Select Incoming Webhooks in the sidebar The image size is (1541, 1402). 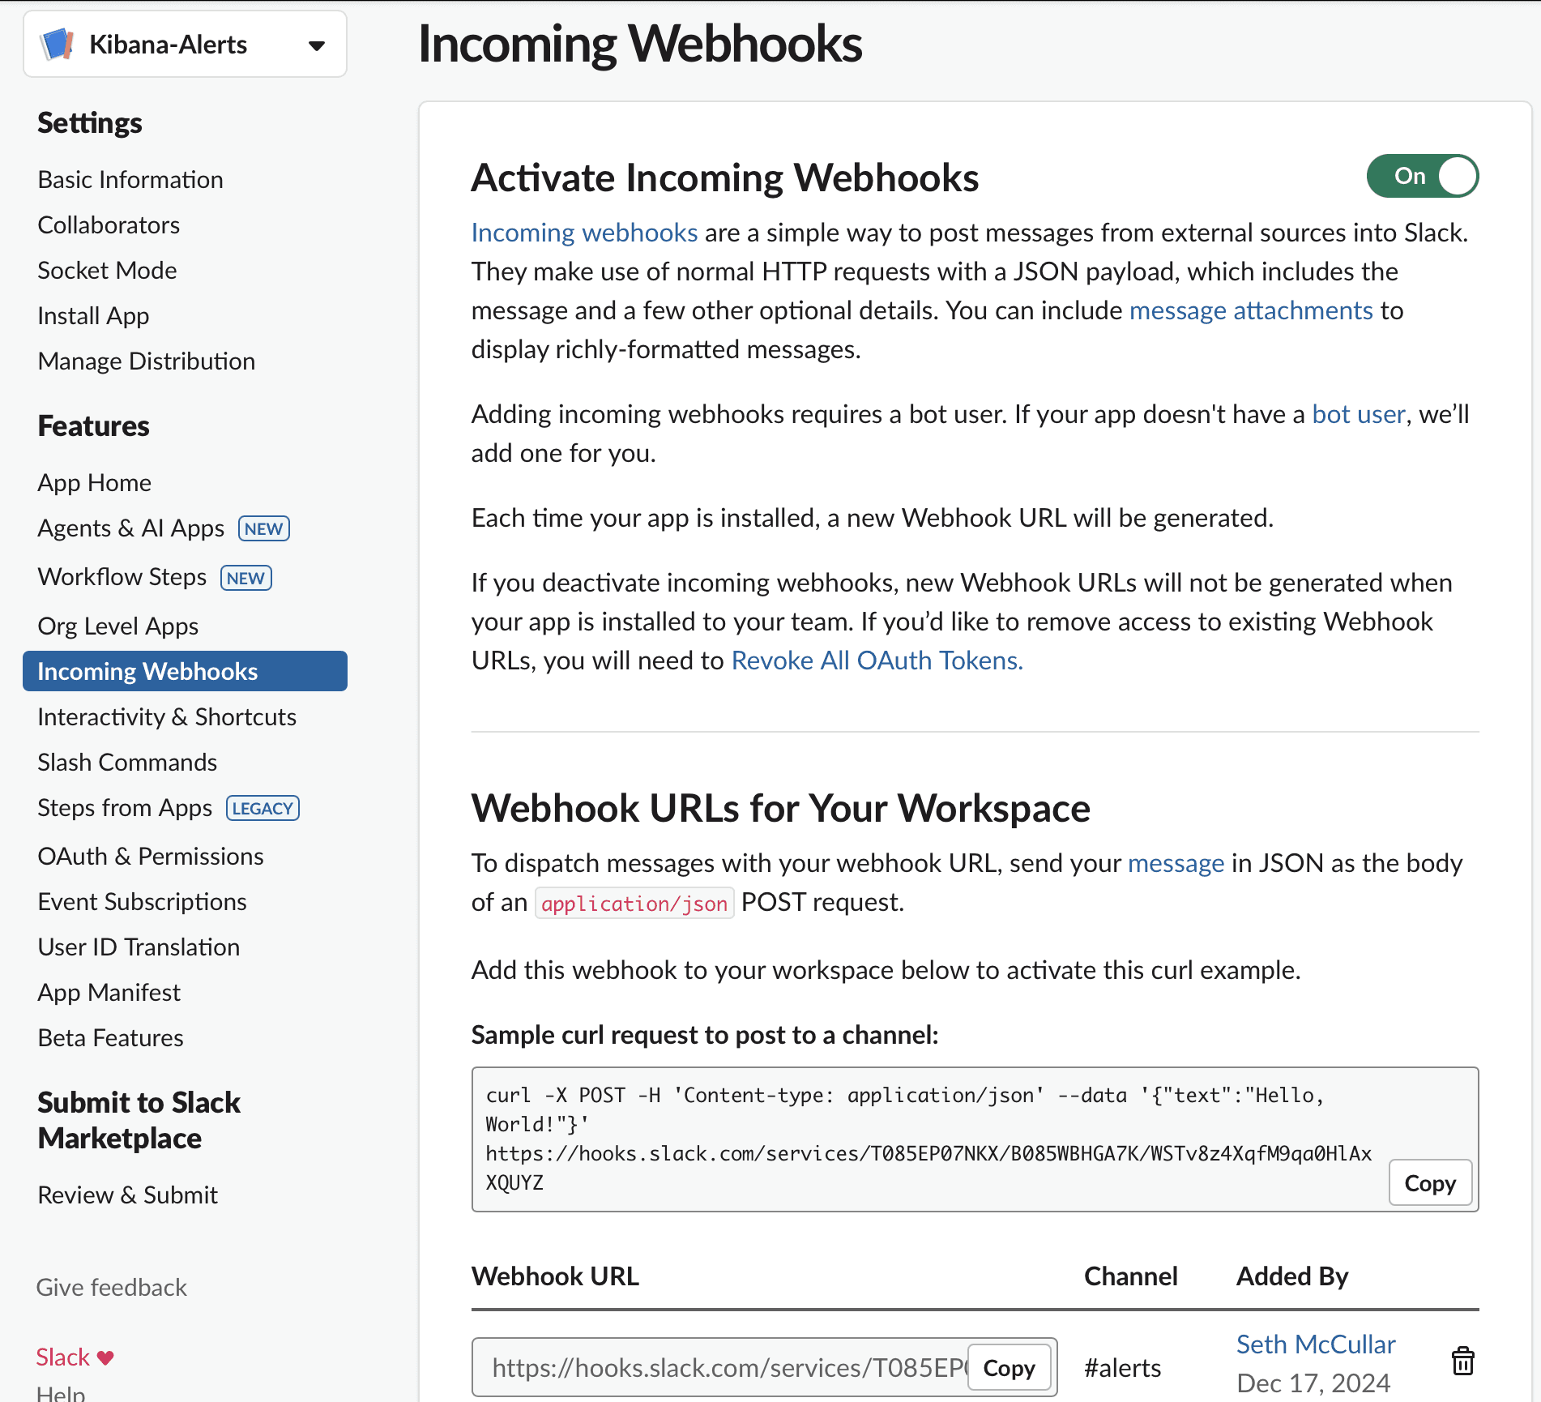pos(186,671)
